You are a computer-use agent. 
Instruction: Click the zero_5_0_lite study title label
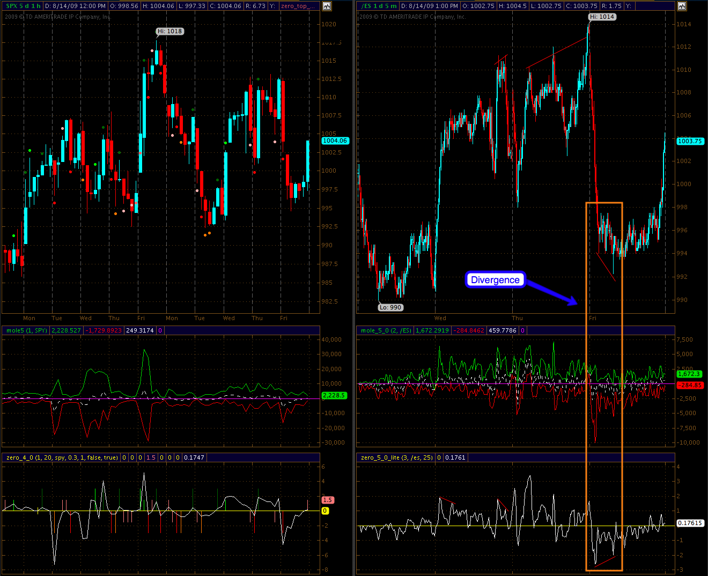point(396,457)
